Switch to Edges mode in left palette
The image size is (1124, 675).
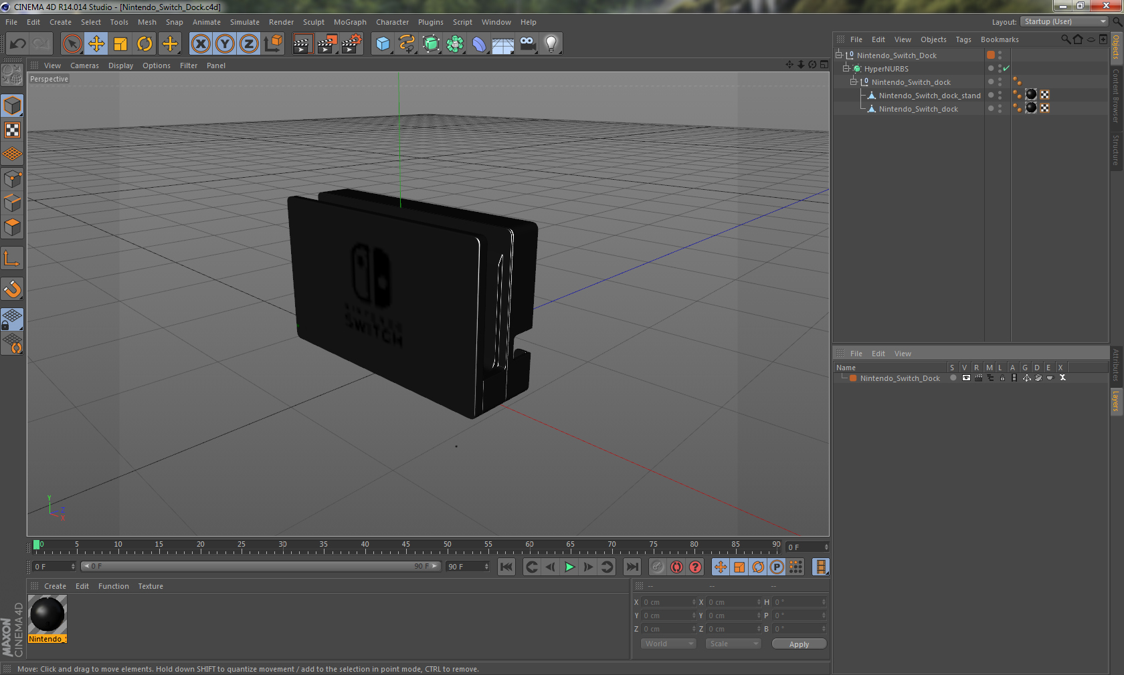12,203
